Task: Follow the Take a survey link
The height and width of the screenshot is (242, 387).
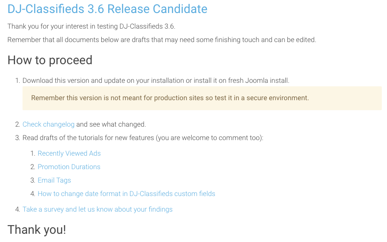Action: pyautogui.click(x=97, y=209)
